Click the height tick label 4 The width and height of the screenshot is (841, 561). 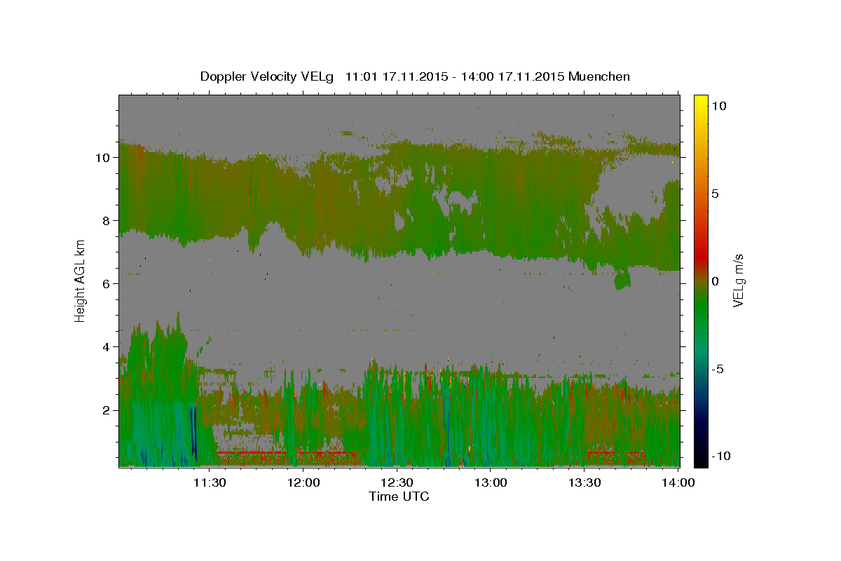pyautogui.click(x=107, y=347)
